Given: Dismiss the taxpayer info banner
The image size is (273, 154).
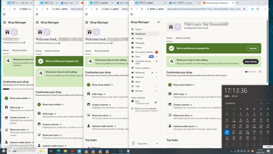Looking at the screenshot, I should pyautogui.click(x=253, y=48).
